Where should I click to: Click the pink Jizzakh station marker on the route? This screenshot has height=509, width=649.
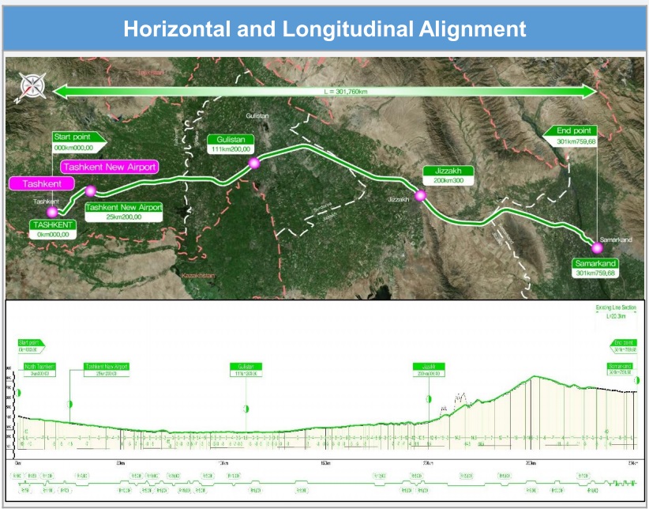tap(421, 195)
